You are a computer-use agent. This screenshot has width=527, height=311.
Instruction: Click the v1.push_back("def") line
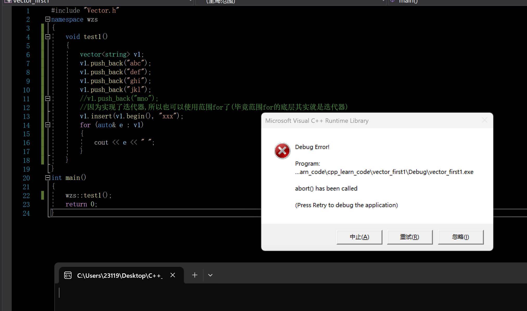[115, 72]
